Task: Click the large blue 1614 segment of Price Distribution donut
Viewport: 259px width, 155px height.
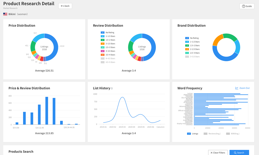Action: tap(56, 48)
